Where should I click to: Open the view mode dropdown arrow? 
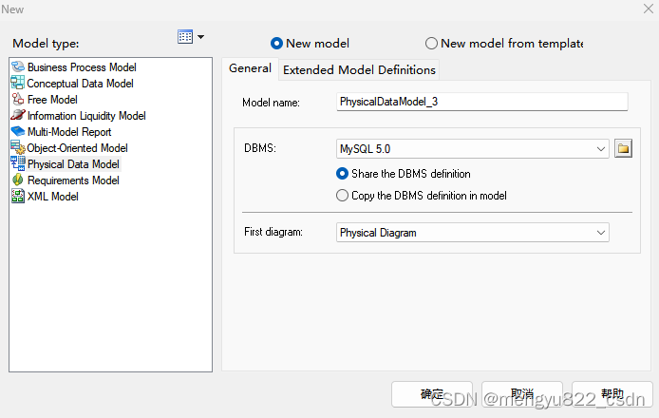pyautogui.click(x=201, y=37)
